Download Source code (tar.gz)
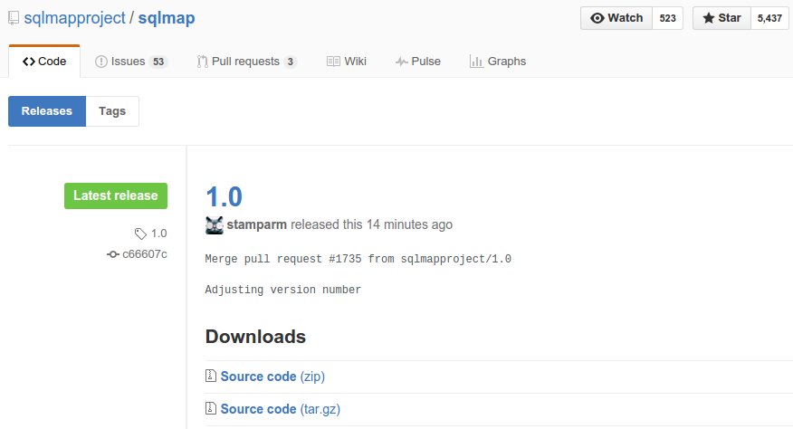 (281, 409)
